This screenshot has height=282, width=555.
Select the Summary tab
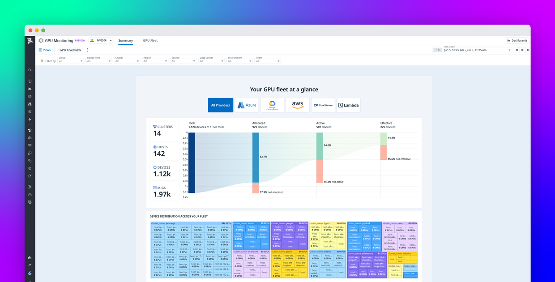tap(125, 41)
